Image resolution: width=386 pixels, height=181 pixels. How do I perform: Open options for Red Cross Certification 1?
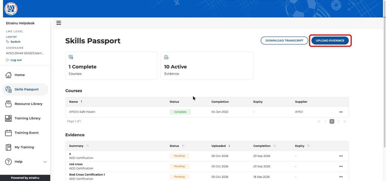point(341,177)
